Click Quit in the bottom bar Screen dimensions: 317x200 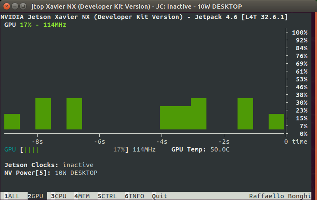click(x=160, y=196)
